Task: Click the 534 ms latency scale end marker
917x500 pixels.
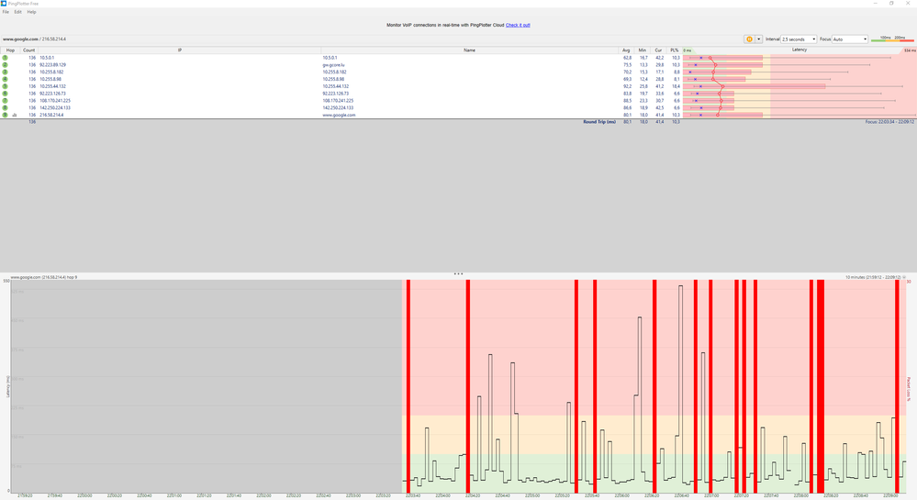Action: 910,50
